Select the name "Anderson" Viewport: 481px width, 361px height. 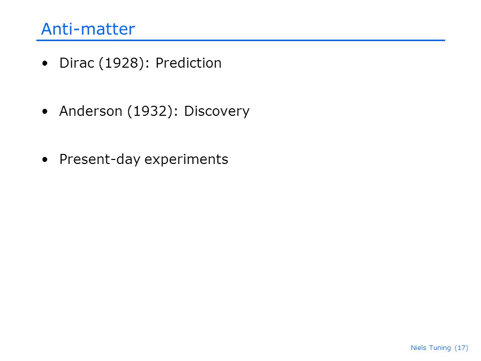click(91, 111)
